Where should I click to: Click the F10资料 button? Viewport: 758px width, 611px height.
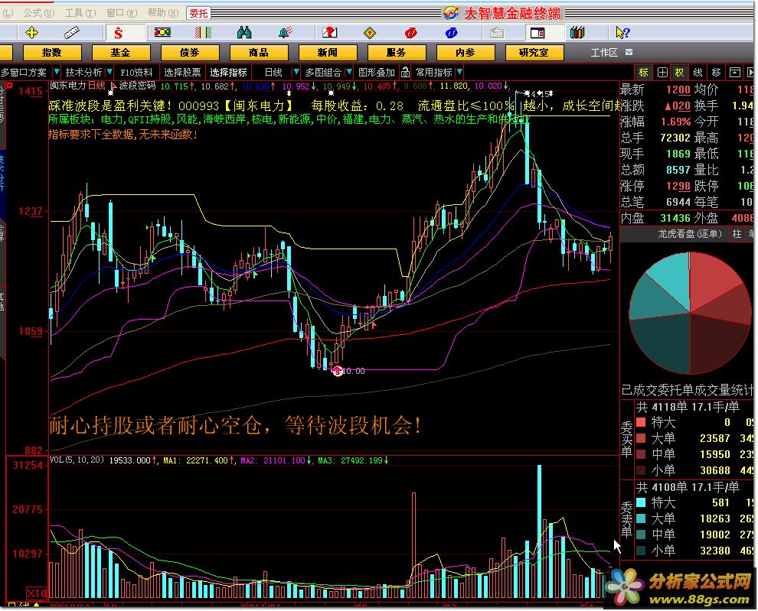136,73
